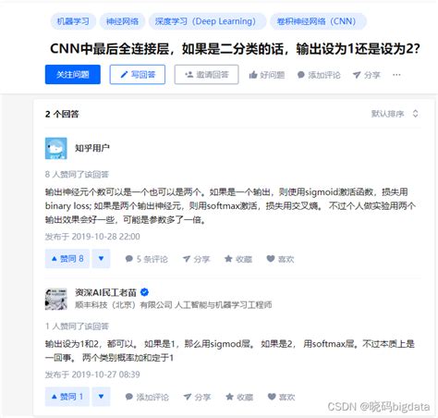Open 默认排序 sort dropdown

click(x=395, y=114)
